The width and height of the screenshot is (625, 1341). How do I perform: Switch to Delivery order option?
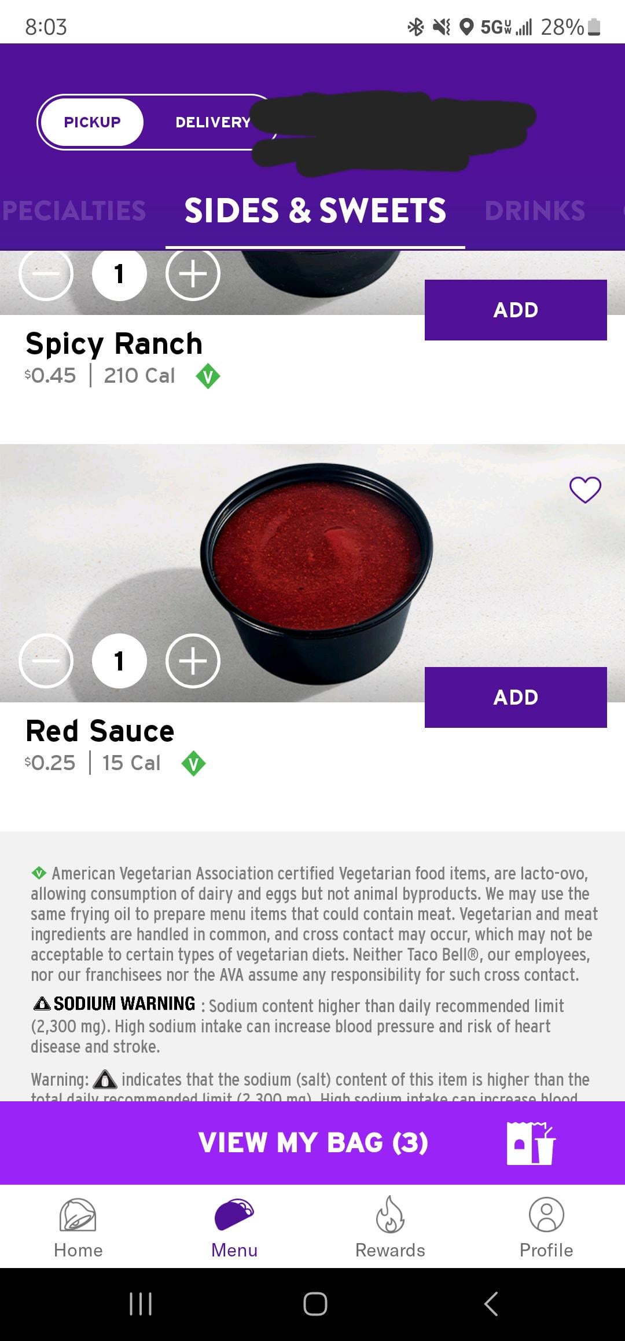tap(212, 122)
